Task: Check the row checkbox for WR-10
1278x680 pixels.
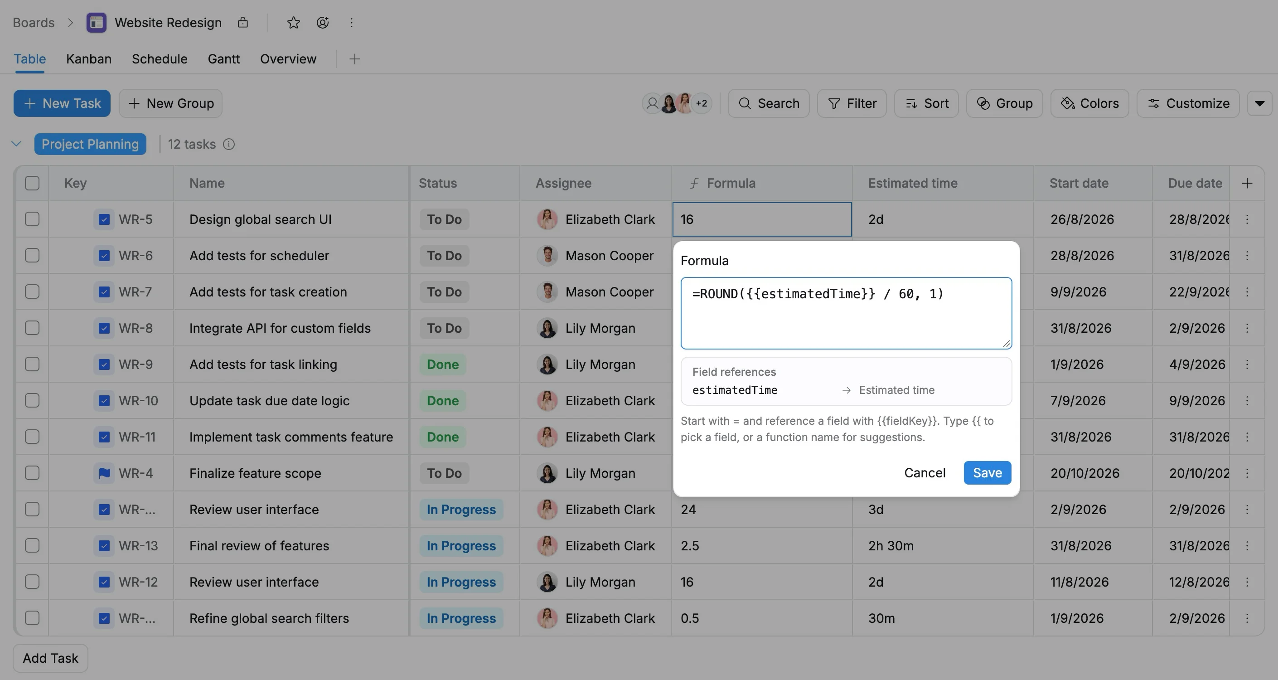Action: pos(32,401)
